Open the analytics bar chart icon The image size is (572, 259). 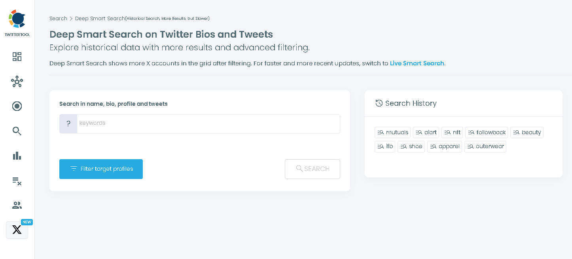point(17,156)
